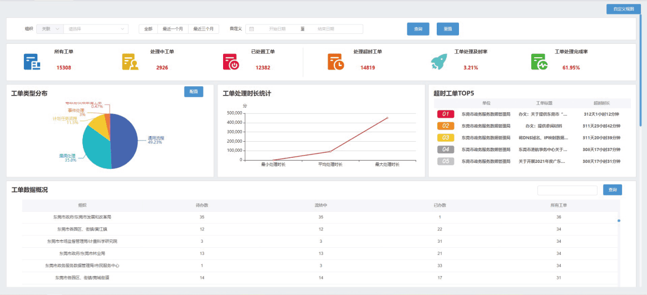Click the 处理中工单 yellow user icon
This screenshot has height=295, width=647.
(130, 62)
